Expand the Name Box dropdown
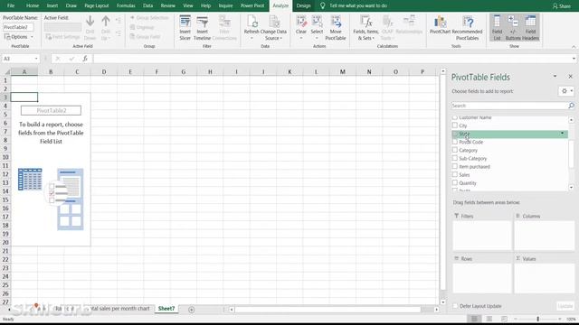The width and height of the screenshot is (579, 325). click(x=36, y=59)
